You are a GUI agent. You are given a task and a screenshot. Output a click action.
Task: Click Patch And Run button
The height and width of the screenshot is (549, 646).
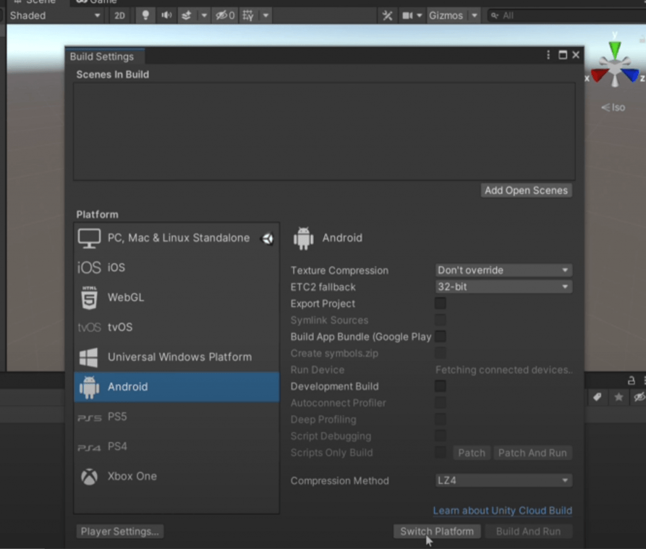click(x=532, y=453)
